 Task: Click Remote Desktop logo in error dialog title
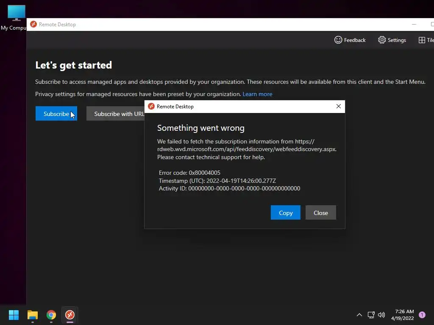(151, 106)
